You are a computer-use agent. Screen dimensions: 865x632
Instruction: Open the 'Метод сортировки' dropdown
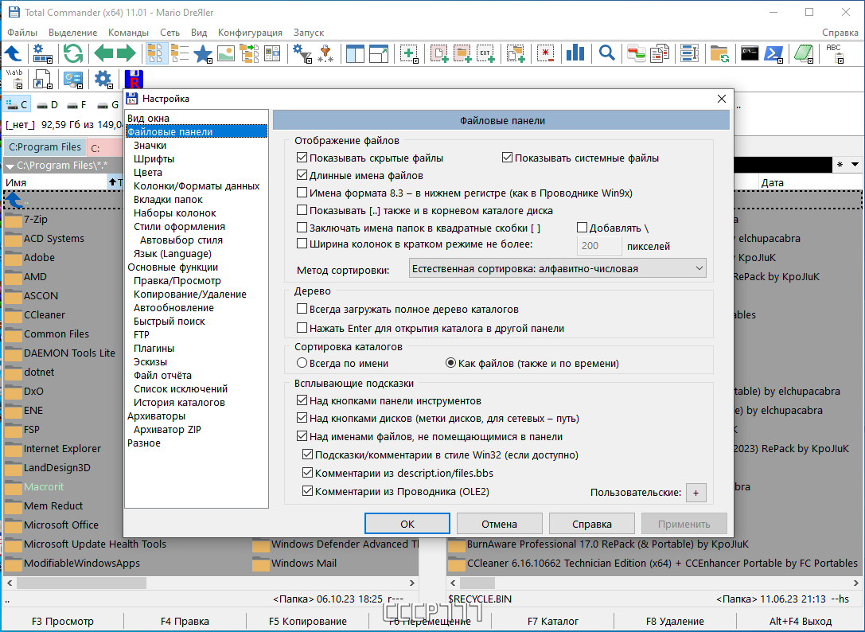coord(557,269)
